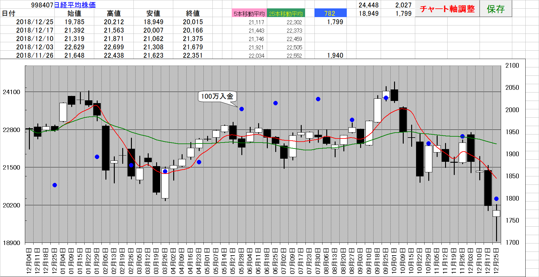Select the pink 5本移動平均 header cell
Viewport: 539px width, 277px height.
coord(249,14)
